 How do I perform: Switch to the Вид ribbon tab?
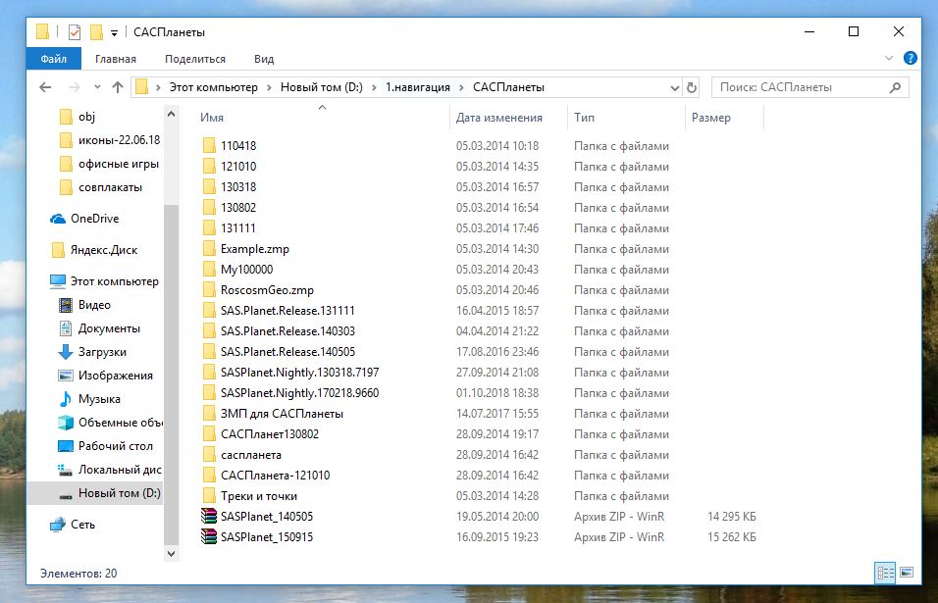click(264, 59)
